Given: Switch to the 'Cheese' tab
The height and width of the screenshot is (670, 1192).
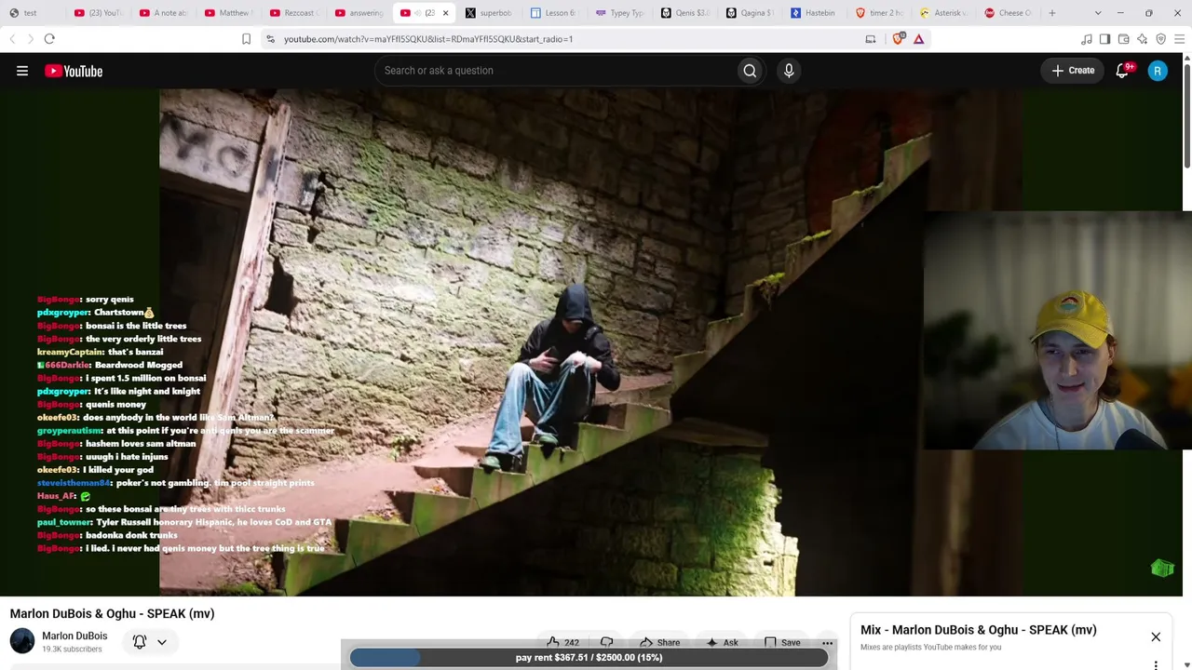Looking at the screenshot, I should (x=1010, y=13).
